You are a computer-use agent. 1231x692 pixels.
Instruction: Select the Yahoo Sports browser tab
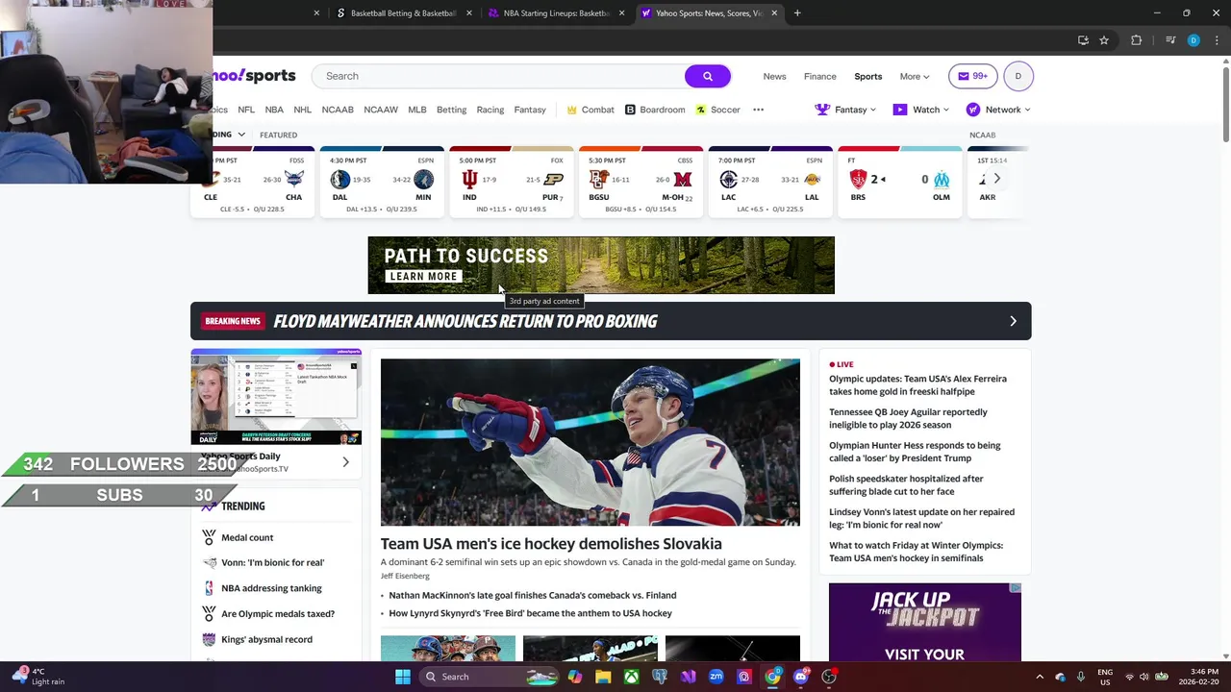click(709, 13)
